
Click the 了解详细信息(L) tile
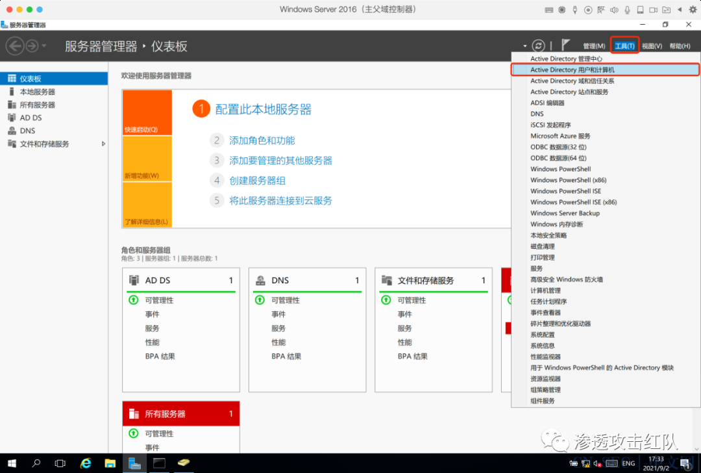pyautogui.click(x=147, y=205)
